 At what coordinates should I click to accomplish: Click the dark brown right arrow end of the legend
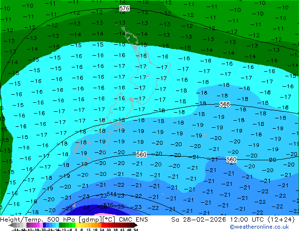(x=135, y=225)
